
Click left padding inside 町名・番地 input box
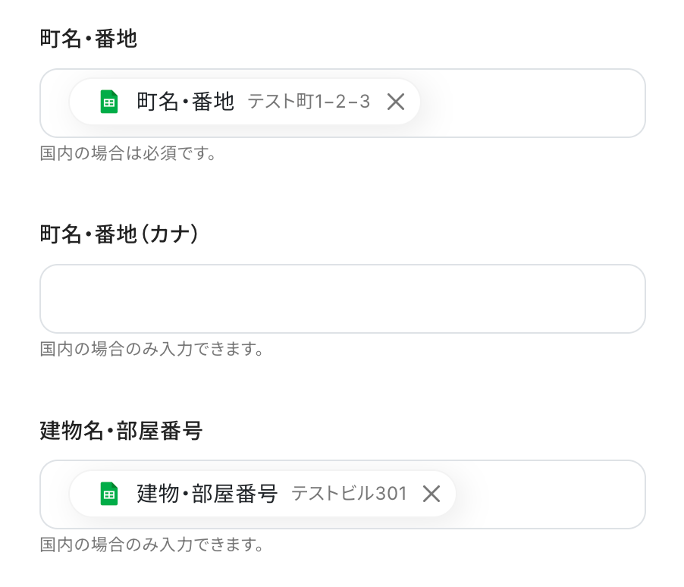[55, 103]
